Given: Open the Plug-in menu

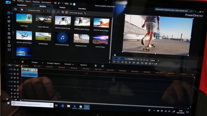Looking at the screenshot, I should coord(28,1).
